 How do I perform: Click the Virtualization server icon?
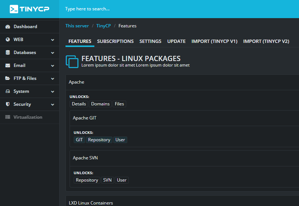coord(8,117)
